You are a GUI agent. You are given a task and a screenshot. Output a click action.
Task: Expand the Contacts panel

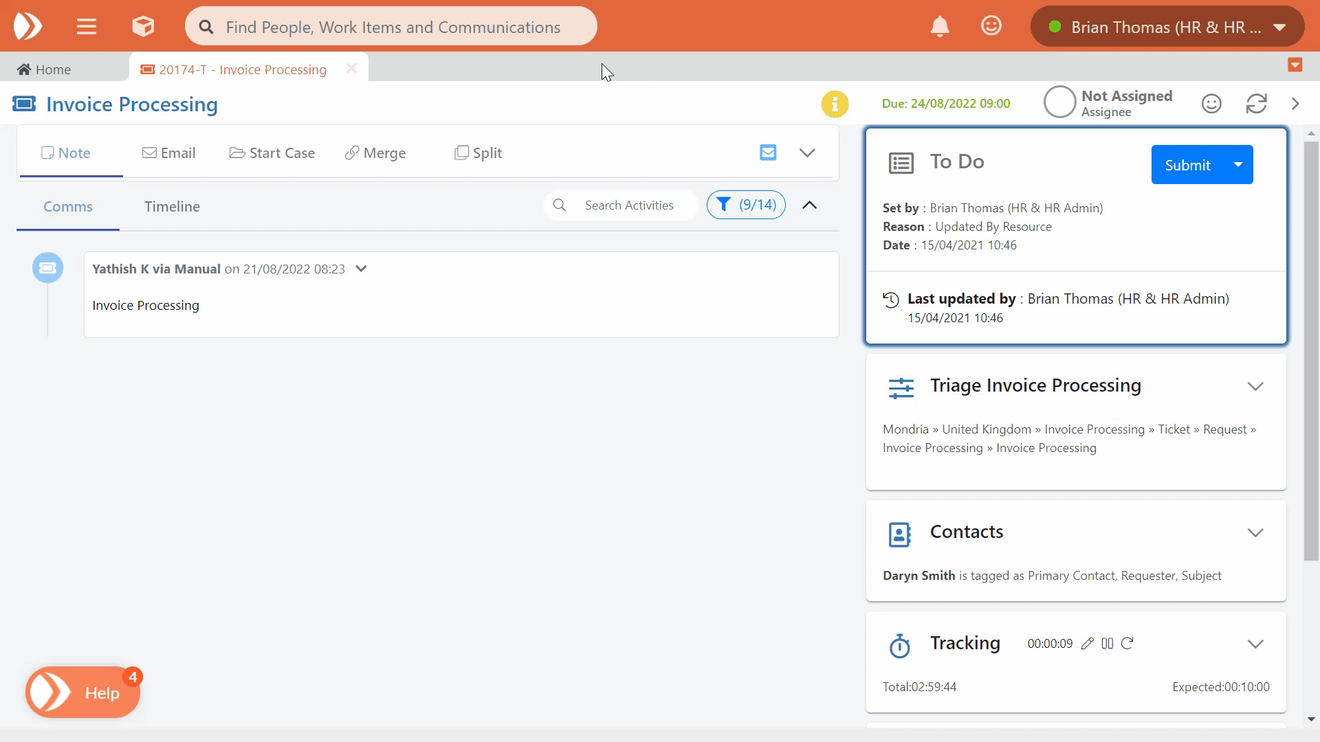click(x=1255, y=532)
